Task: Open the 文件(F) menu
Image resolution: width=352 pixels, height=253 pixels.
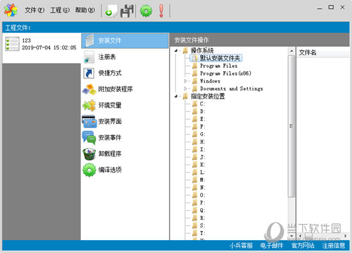Action: click(x=35, y=10)
